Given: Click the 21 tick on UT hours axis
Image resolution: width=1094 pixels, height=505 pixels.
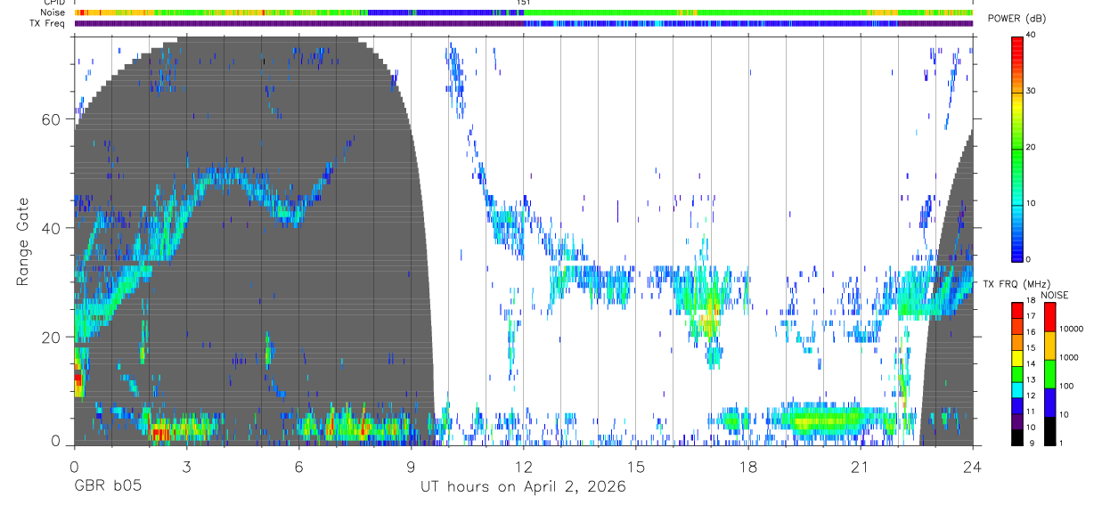Looking at the screenshot, I should [861, 467].
